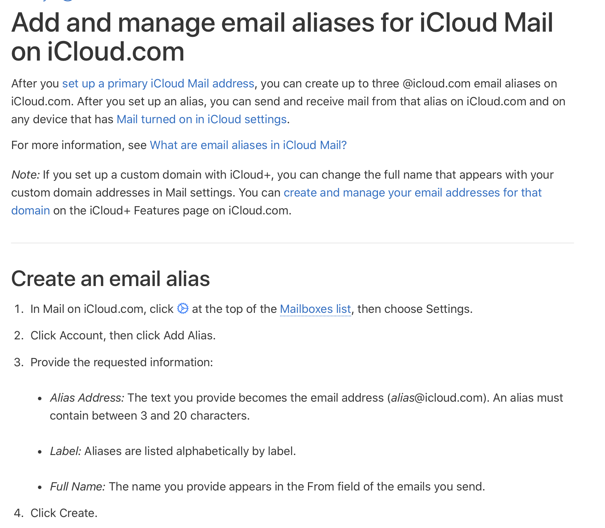Click the "For more information, see" text
The image size is (605, 528).
[79, 145]
